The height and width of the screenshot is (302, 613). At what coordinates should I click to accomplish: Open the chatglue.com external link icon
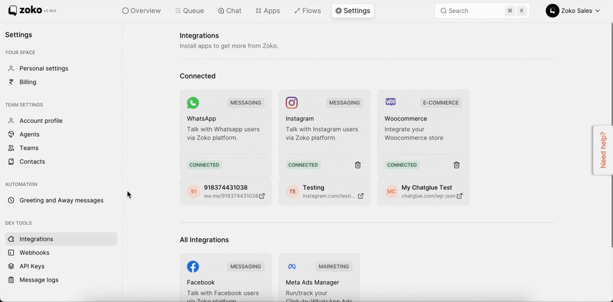[459, 196]
